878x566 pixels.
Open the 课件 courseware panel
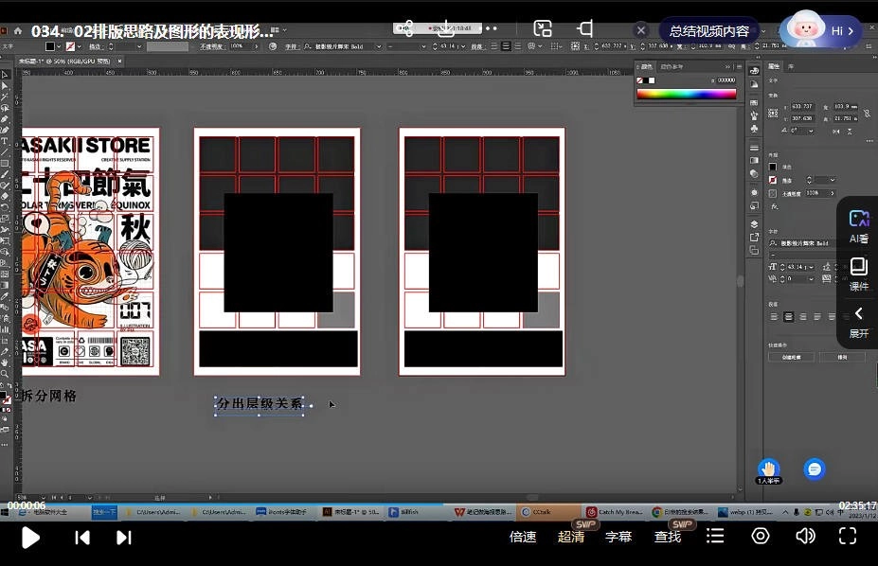[859, 274]
